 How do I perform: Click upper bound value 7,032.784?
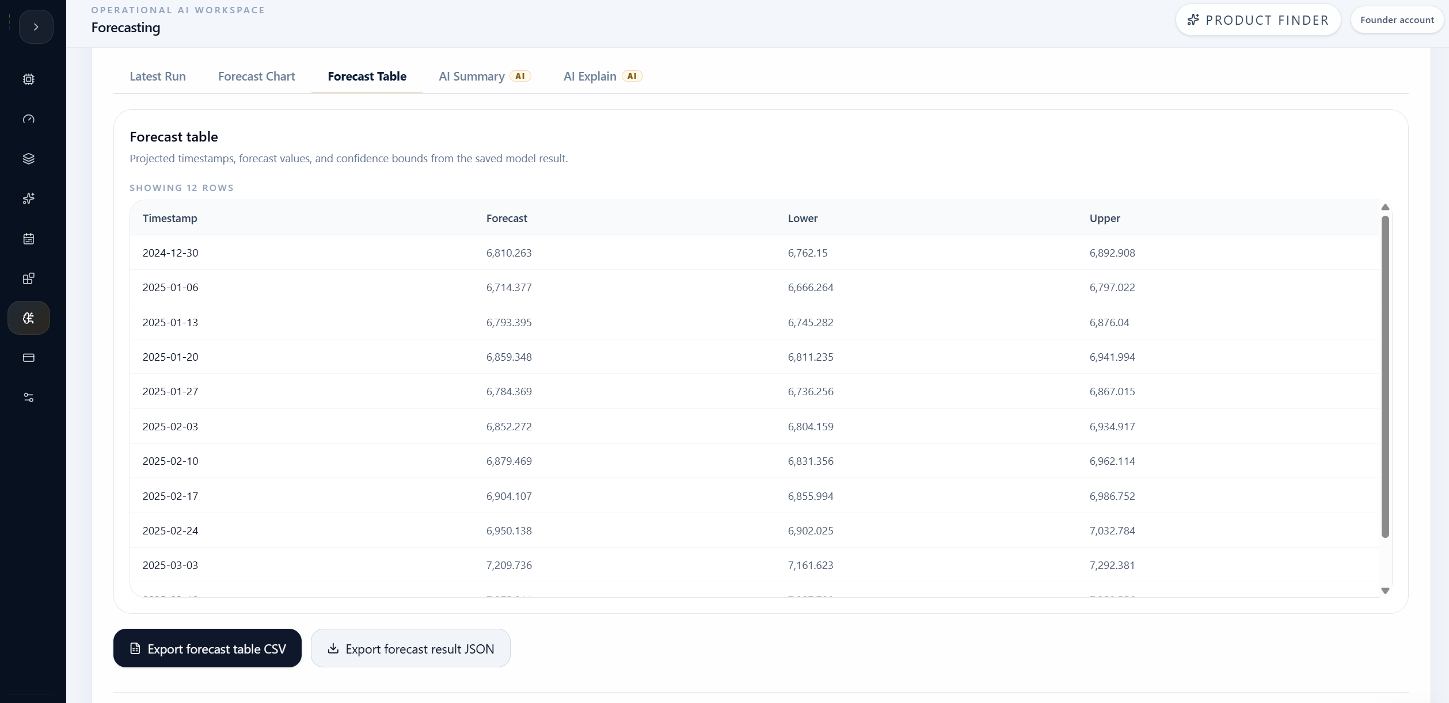1112,530
